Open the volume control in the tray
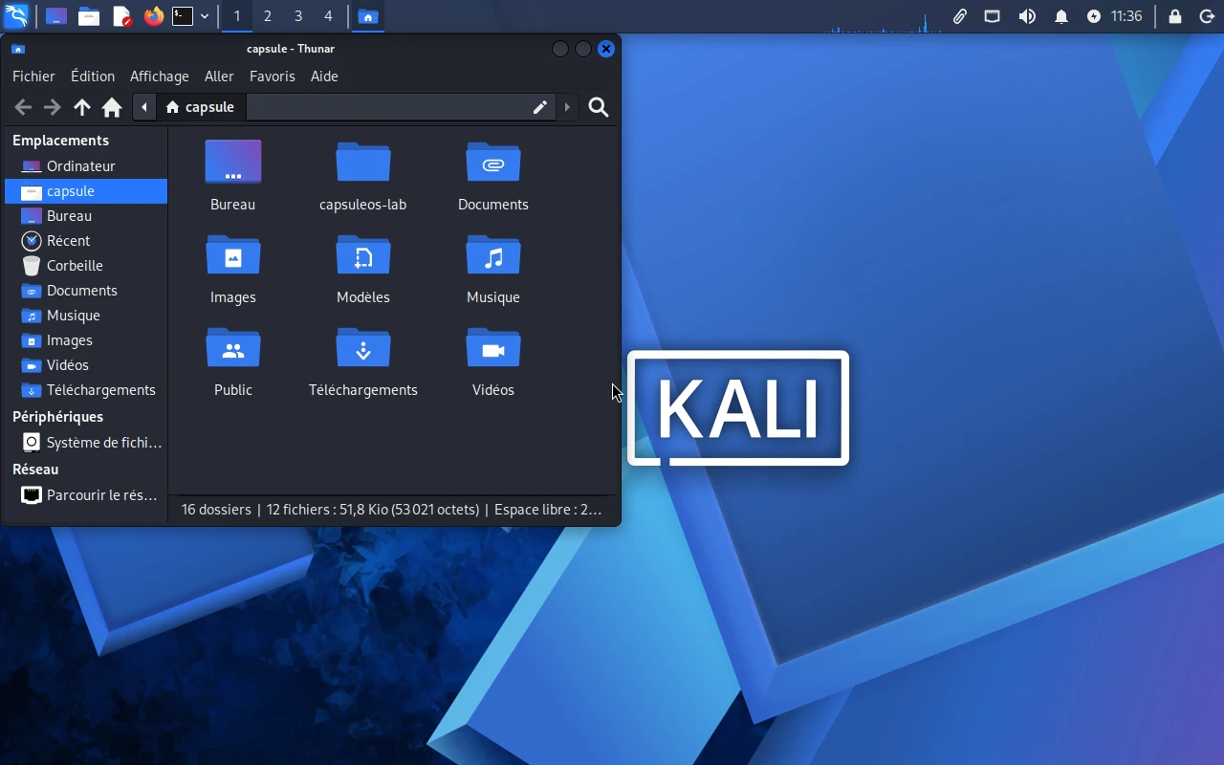1224x765 pixels. (x=1027, y=16)
